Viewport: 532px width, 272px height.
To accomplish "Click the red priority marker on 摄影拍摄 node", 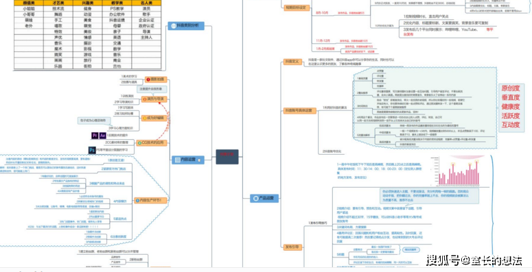I will tap(148, 79).
